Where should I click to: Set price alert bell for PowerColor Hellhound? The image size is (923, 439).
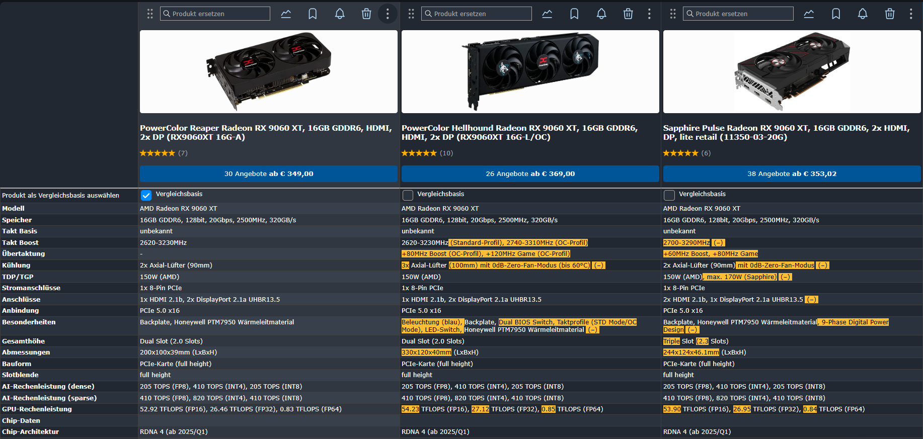coord(601,14)
